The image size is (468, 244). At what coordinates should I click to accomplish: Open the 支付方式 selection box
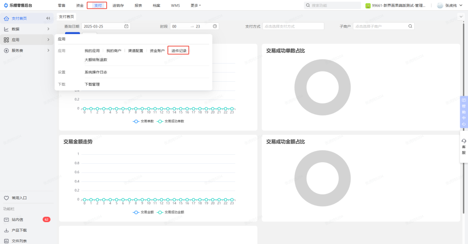tap(293, 26)
